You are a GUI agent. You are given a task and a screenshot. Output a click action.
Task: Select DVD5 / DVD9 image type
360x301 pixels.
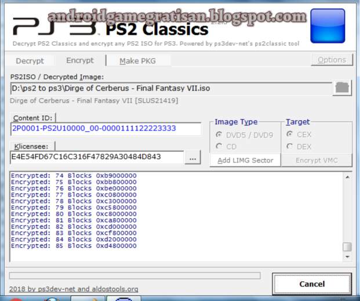click(x=245, y=135)
